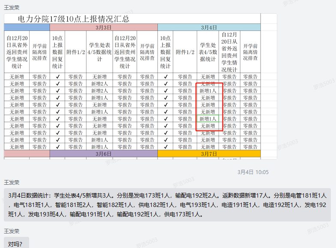Click the green-outlined 新增1人 cell
336x248 pixels.
coord(207,119)
